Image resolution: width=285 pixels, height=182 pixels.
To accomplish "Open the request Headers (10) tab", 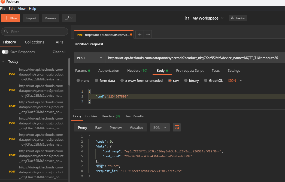I will click(137, 71).
